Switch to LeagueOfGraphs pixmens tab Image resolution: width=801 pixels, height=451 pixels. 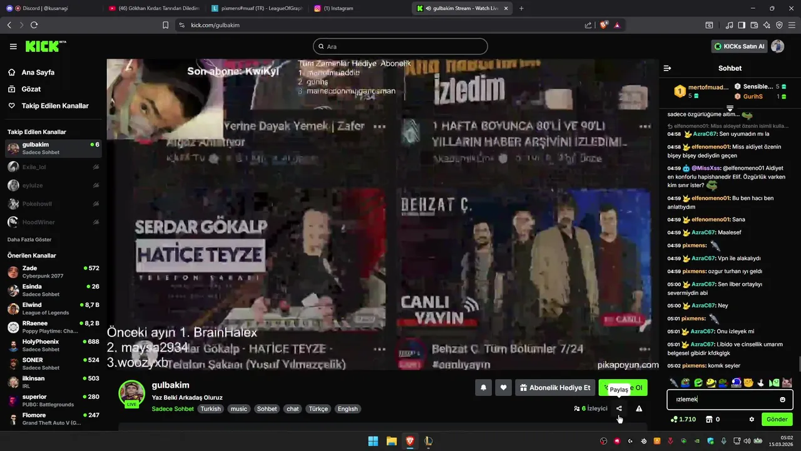click(x=257, y=8)
